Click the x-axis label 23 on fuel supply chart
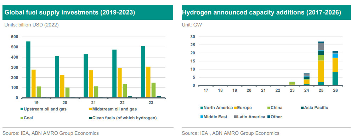The height and width of the screenshot is (138, 356). (151, 103)
